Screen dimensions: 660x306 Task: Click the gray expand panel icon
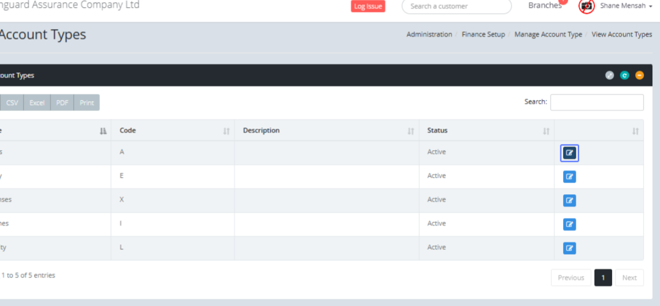[609, 75]
